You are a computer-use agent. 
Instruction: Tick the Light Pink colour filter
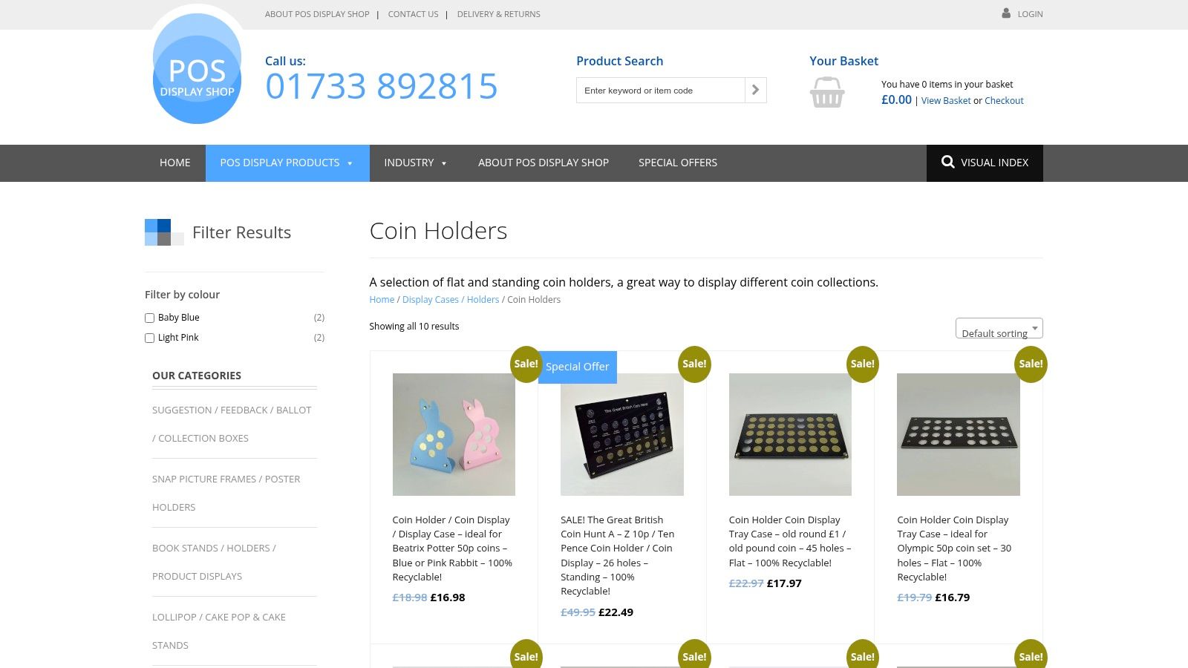point(149,338)
